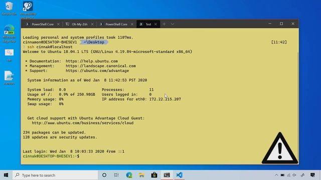Launch Microsoft Edge from the taskbar
The image size is (321, 180).
click(129, 175)
